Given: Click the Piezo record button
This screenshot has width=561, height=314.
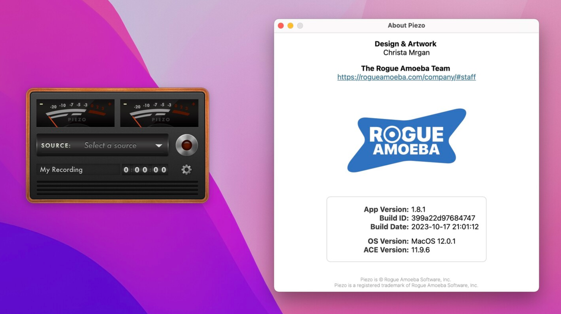Looking at the screenshot, I should click(x=187, y=145).
